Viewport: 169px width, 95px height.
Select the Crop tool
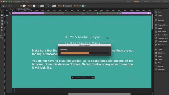2,15
